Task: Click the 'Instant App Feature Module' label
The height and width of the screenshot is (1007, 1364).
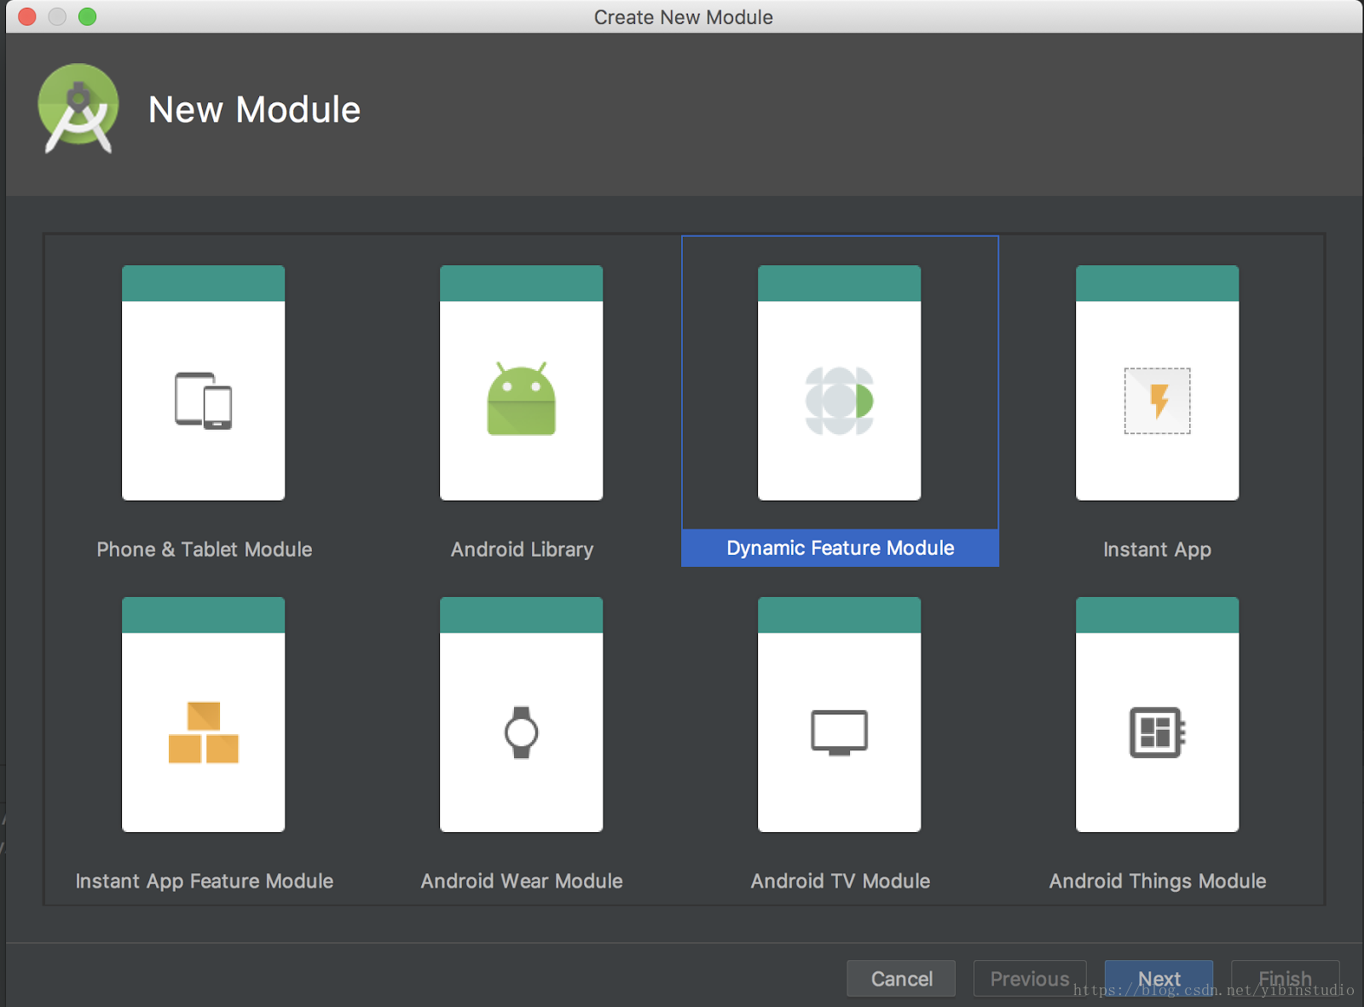Action: [205, 882]
